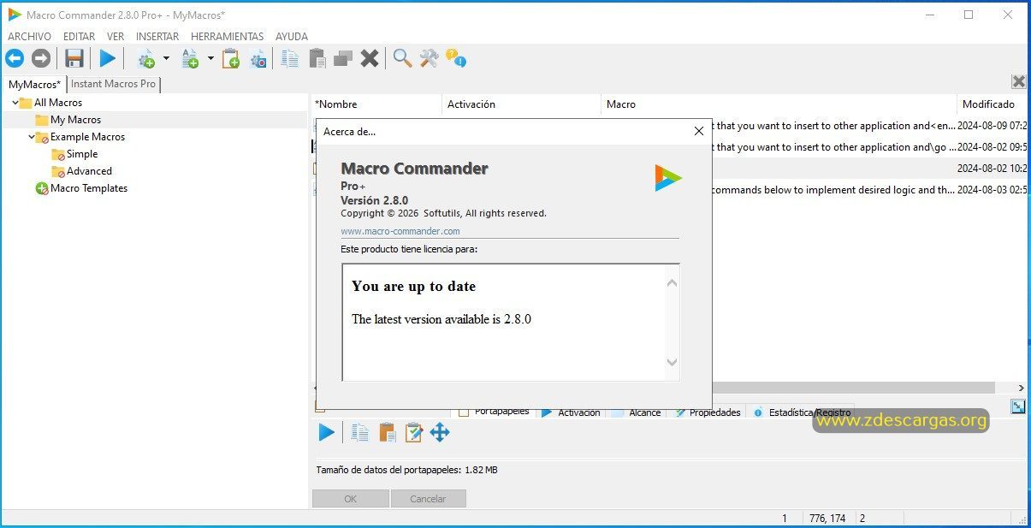Switch to the MyMacros* tab
Image resolution: width=1031 pixels, height=528 pixels.
(x=35, y=84)
